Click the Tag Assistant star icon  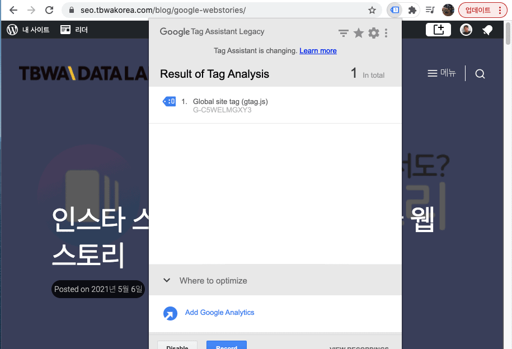tap(359, 33)
